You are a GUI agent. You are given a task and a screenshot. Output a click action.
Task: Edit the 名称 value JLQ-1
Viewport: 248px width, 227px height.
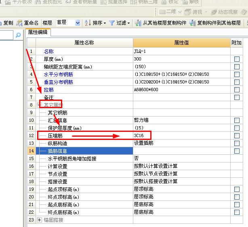tap(182, 51)
